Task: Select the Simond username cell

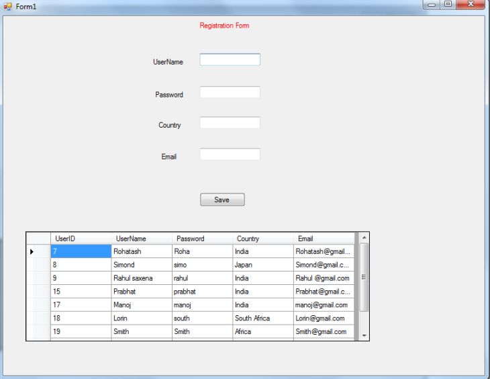Action: [142, 265]
